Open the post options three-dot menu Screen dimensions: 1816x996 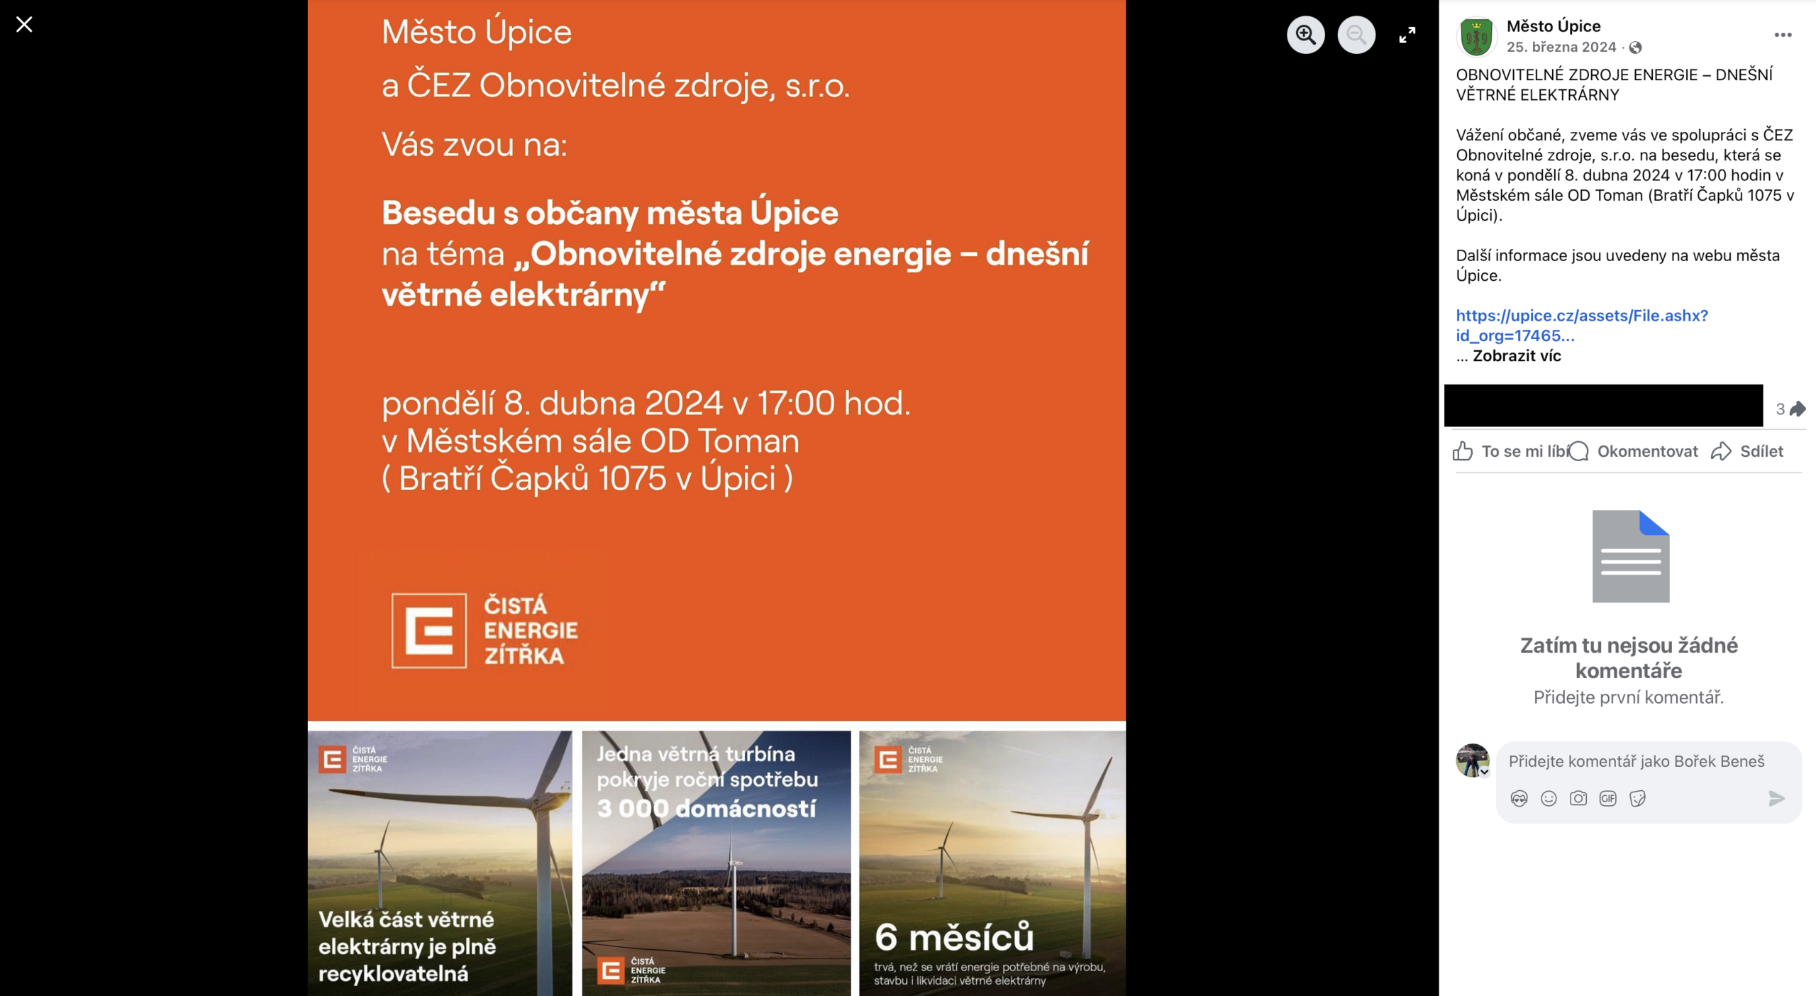(x=1782, y=35)
